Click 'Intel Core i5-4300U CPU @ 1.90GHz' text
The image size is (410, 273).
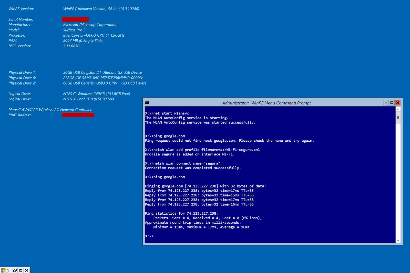94,35
